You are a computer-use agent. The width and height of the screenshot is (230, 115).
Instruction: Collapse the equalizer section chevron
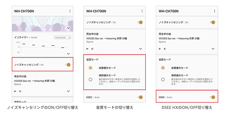coord(68,54)
